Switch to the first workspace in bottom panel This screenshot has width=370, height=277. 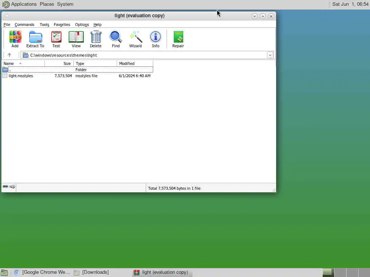click(328, 272)
